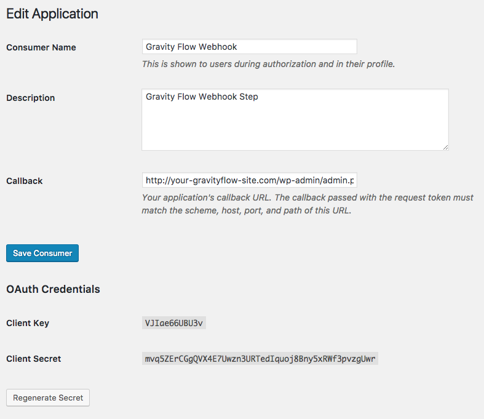Viewport: 484px width, 419px height.
Task: Click the Regenerate Secret button
Action: point(48,397)
